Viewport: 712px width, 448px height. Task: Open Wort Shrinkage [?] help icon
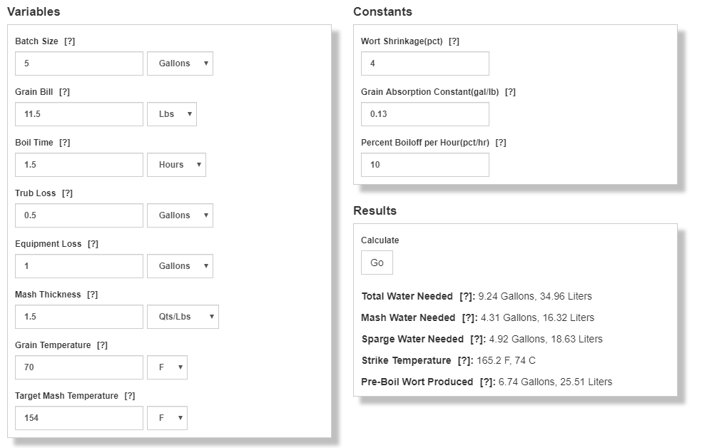[454, 41]
